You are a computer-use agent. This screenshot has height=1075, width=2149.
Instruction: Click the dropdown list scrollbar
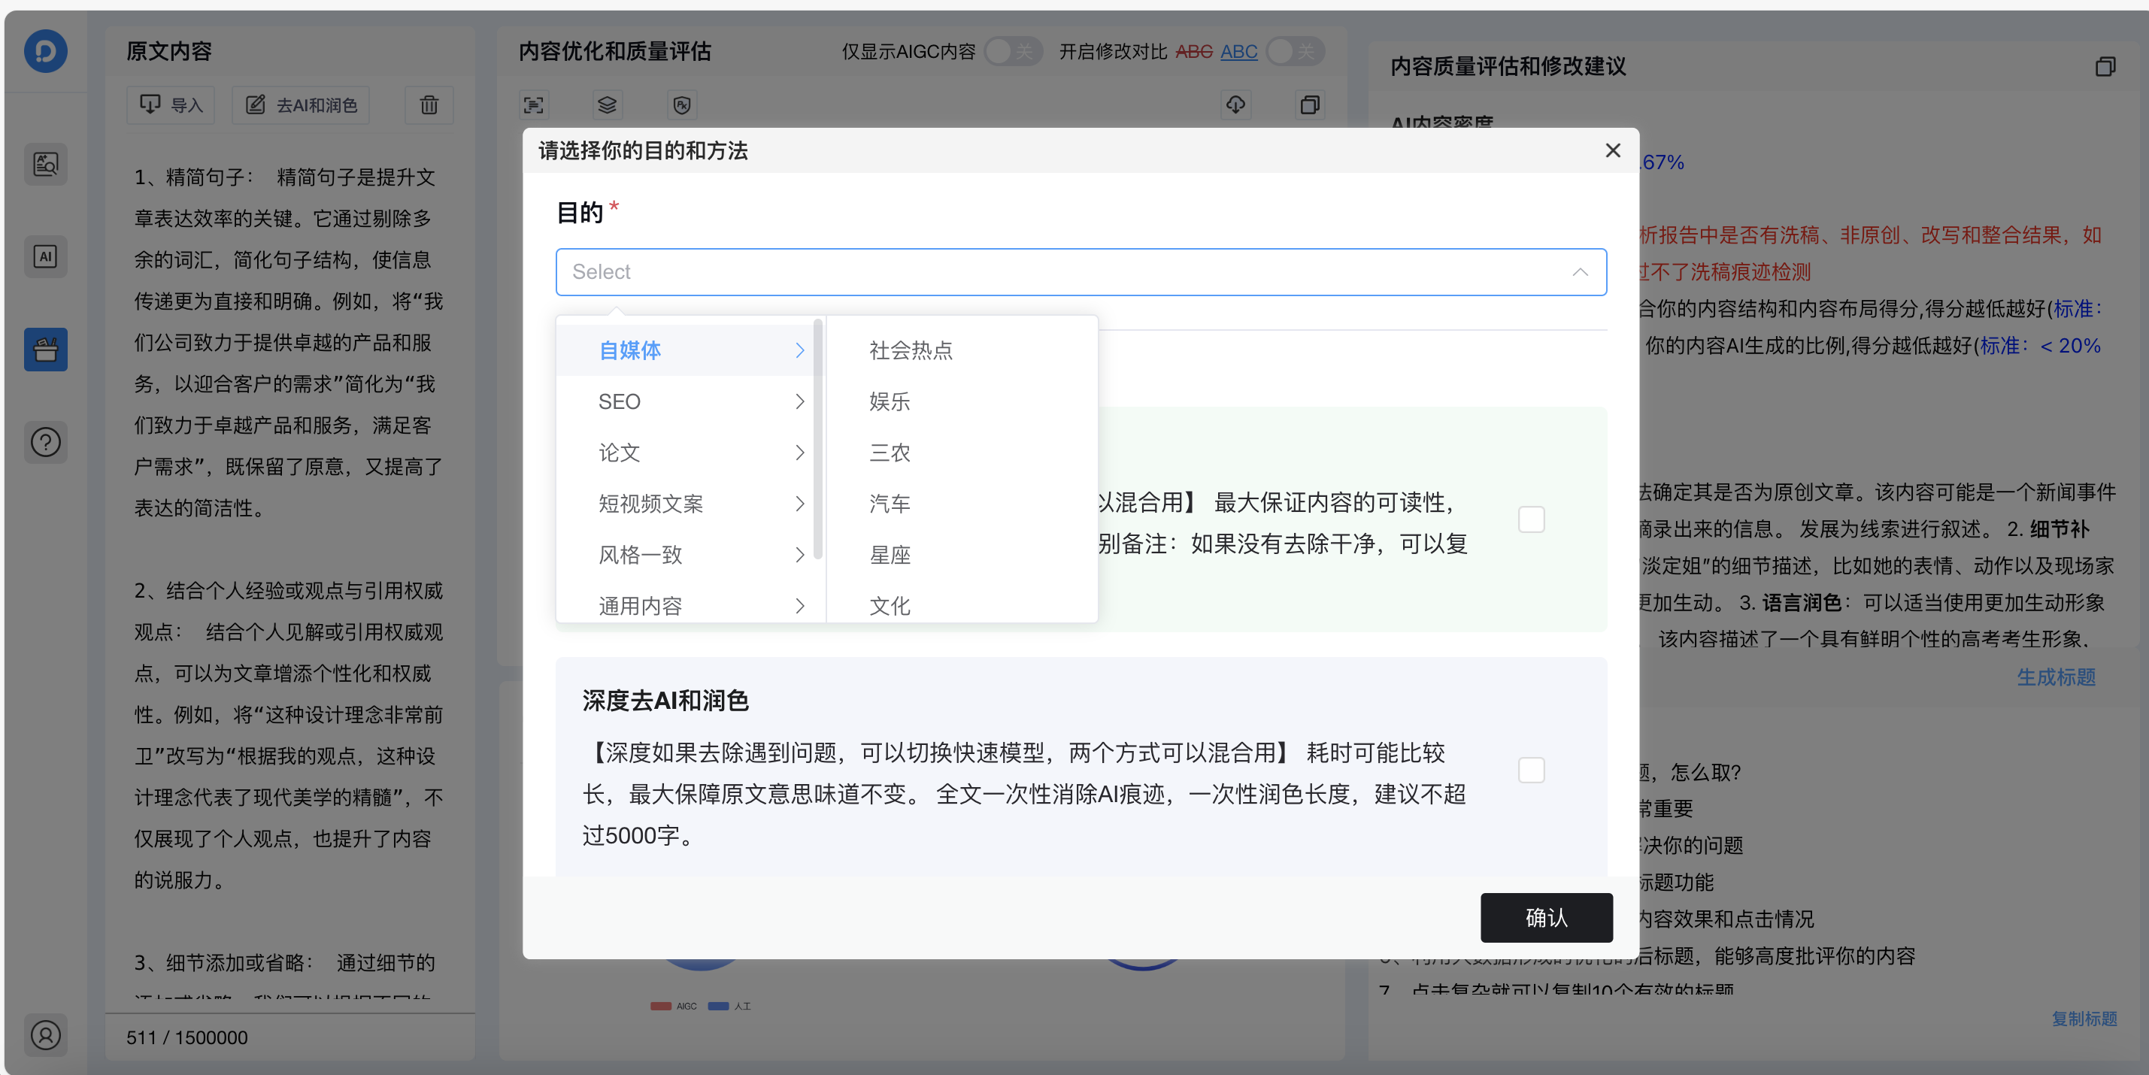(x=817, y=441)
